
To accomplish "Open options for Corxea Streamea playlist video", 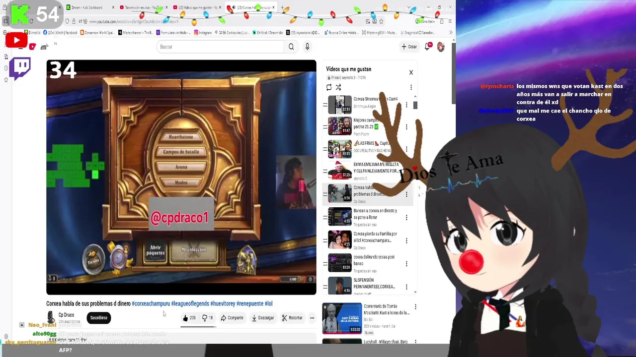I will click(406, 105).
